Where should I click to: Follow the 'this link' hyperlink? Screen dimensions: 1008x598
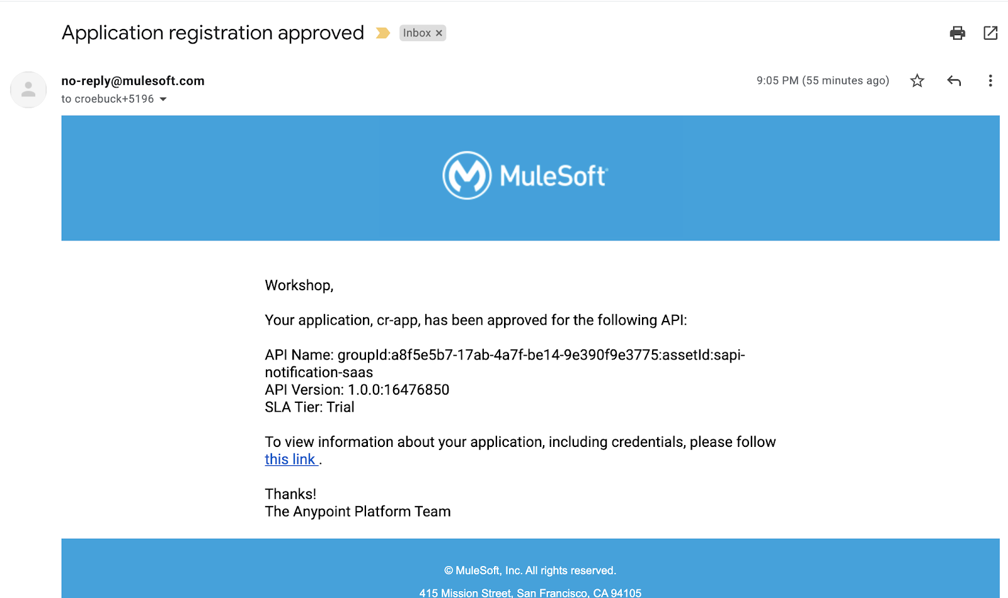(x=290, y=460)
